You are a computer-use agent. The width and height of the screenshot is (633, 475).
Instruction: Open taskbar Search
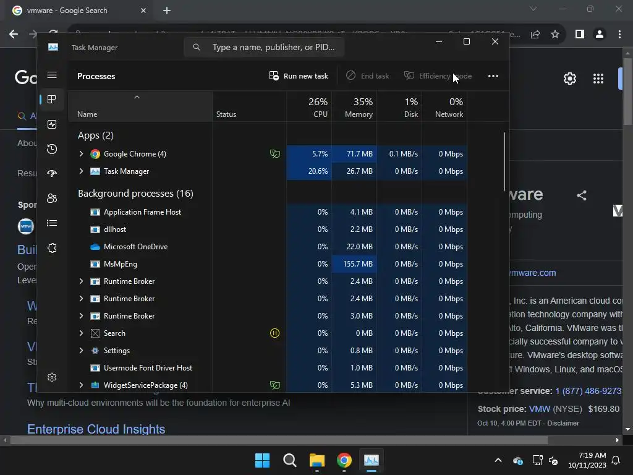click(289, 460)
